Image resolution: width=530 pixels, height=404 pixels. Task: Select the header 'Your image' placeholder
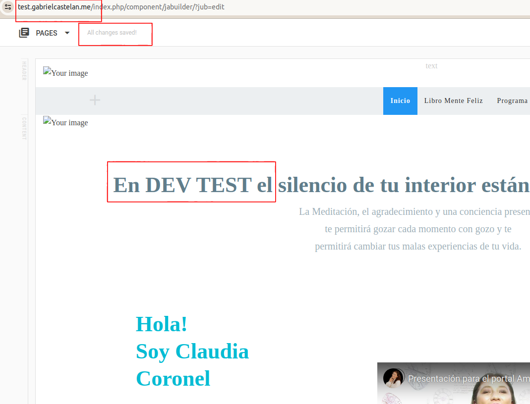point(65,72)
